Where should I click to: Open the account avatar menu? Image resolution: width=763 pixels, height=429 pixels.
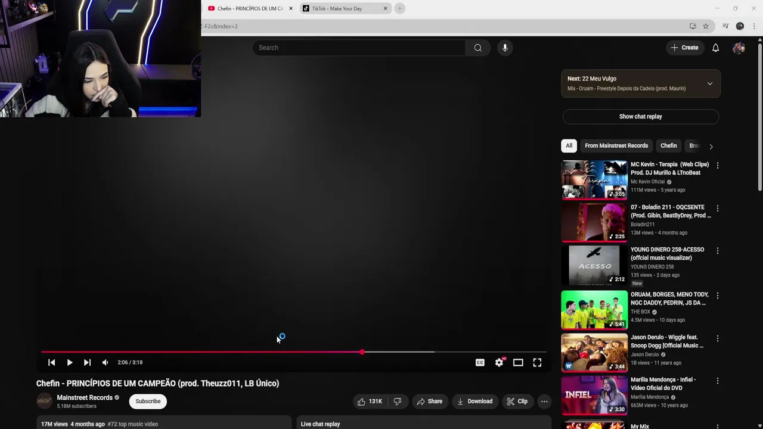coord(739,48)
